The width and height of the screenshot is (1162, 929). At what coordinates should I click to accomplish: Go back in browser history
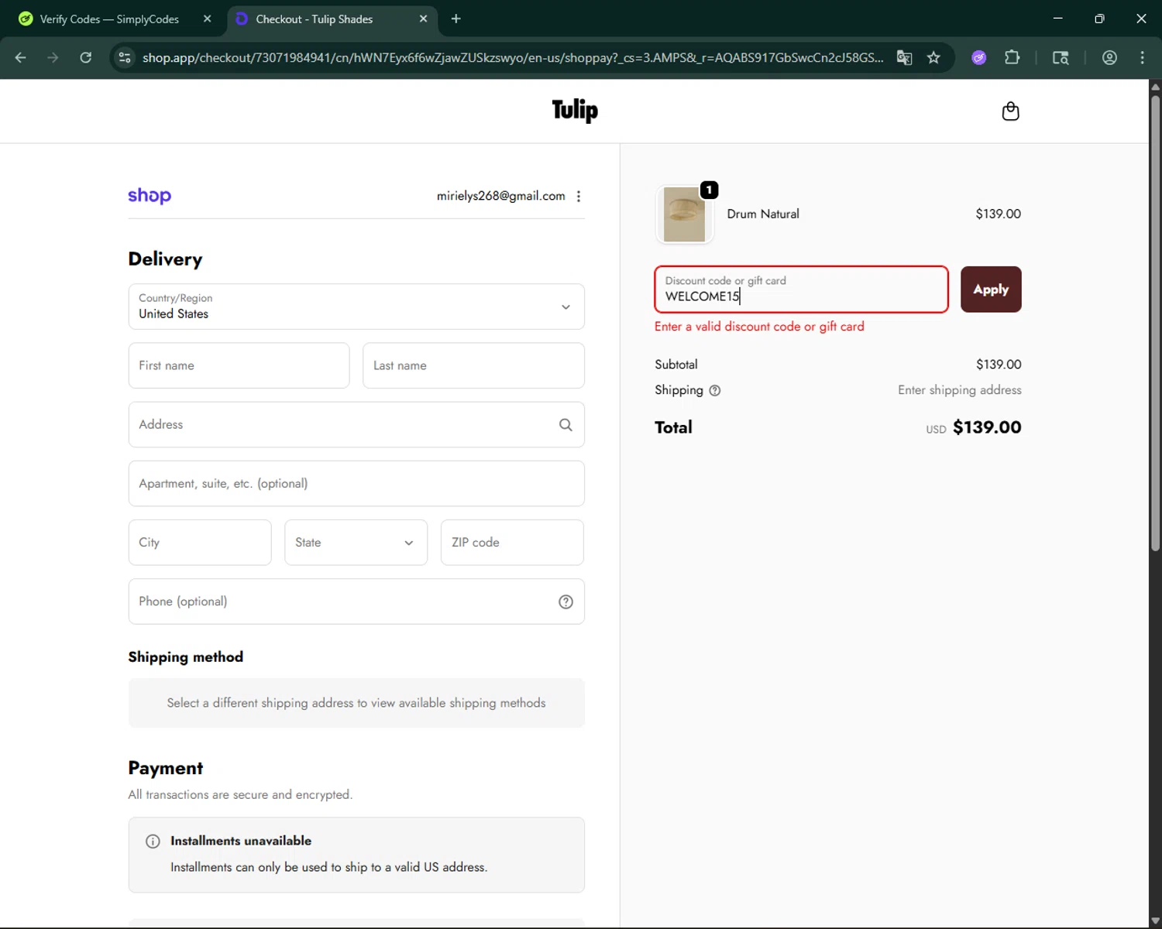[21, 57]
